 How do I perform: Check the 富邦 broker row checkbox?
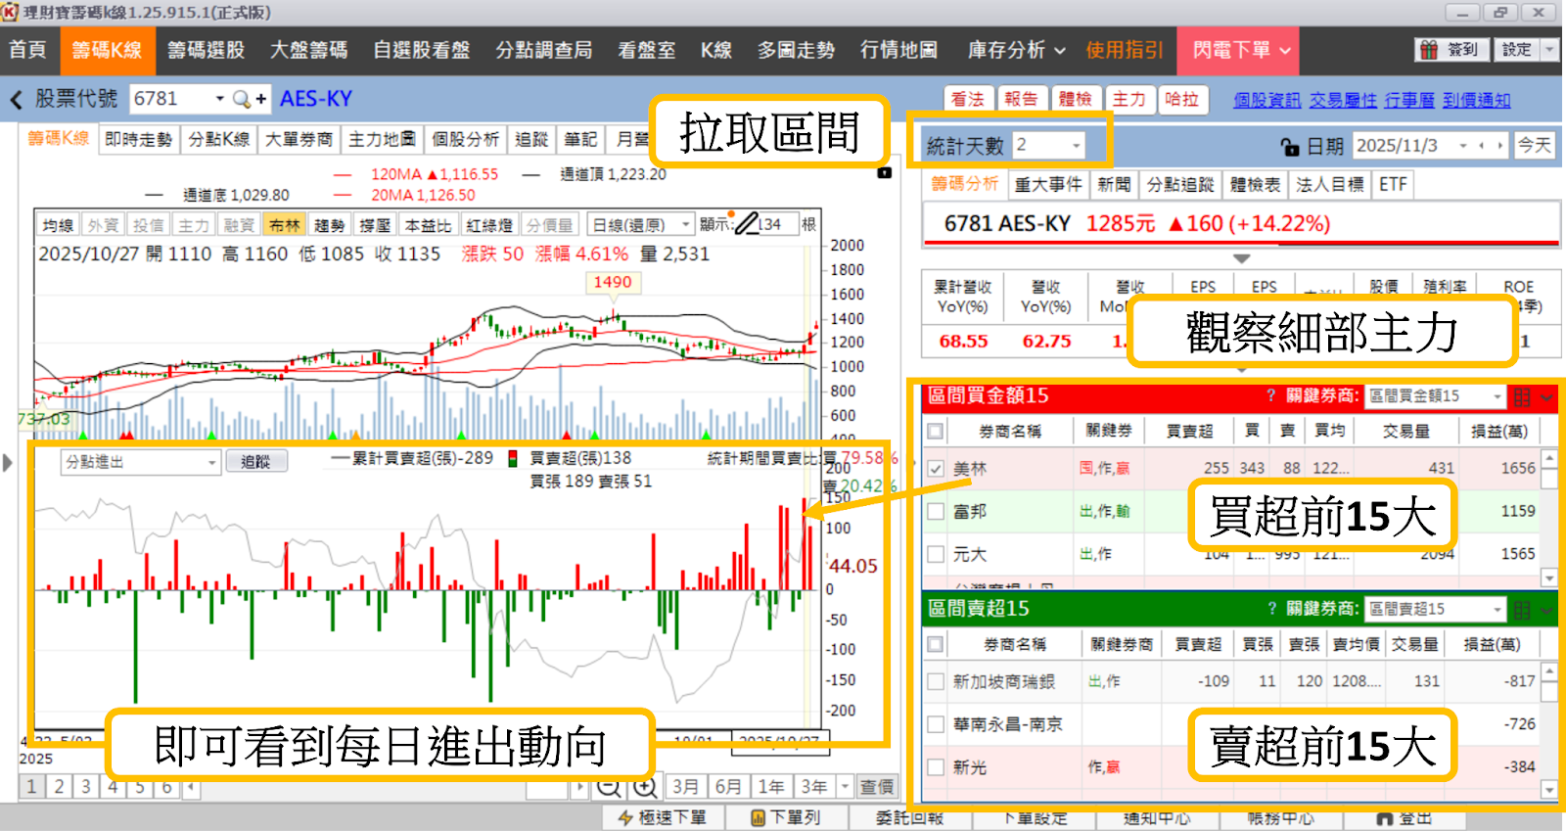[x=936, y=511]
